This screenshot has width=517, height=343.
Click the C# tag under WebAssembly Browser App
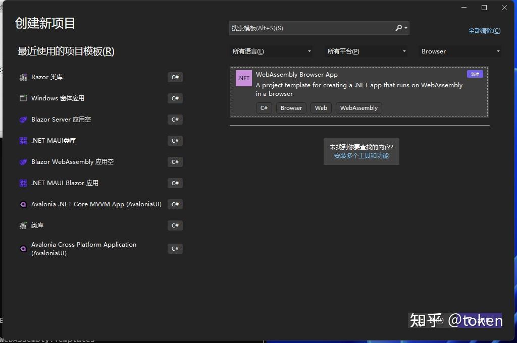pos(264,108)
